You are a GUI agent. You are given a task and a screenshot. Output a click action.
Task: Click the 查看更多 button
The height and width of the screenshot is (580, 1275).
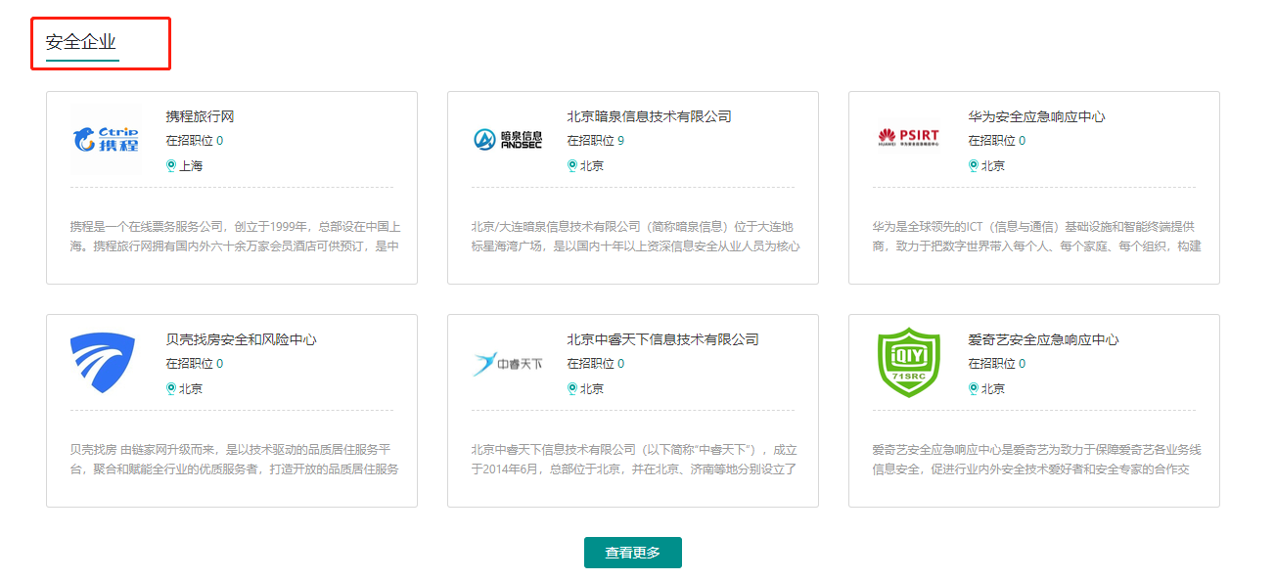(632, 553)
